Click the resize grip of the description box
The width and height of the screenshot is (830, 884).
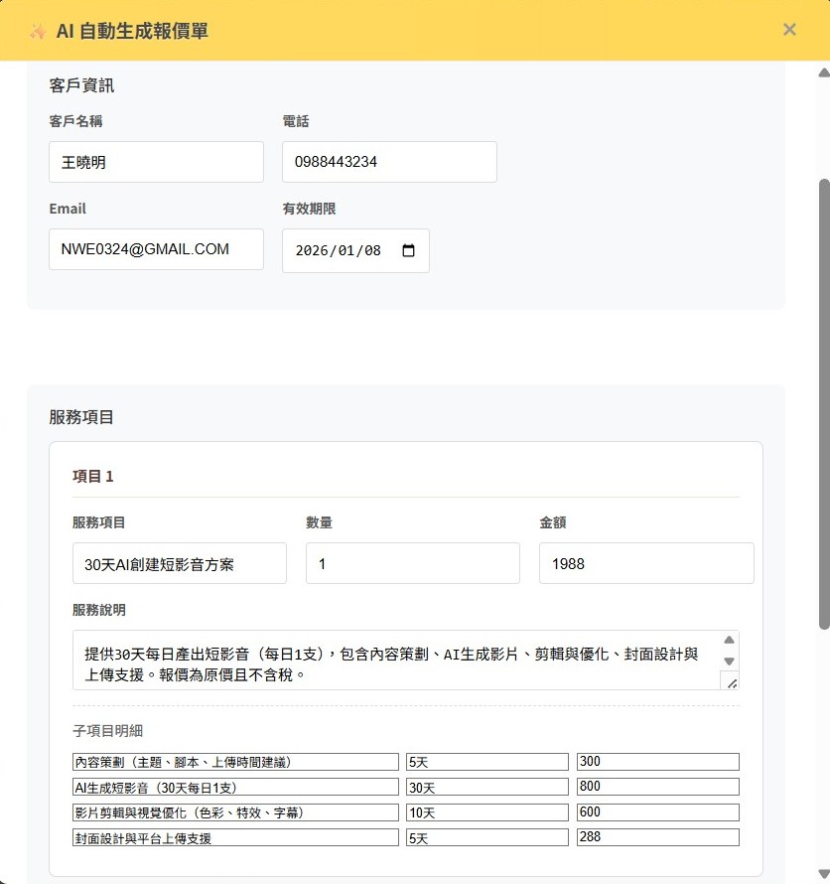click(733, 682)
